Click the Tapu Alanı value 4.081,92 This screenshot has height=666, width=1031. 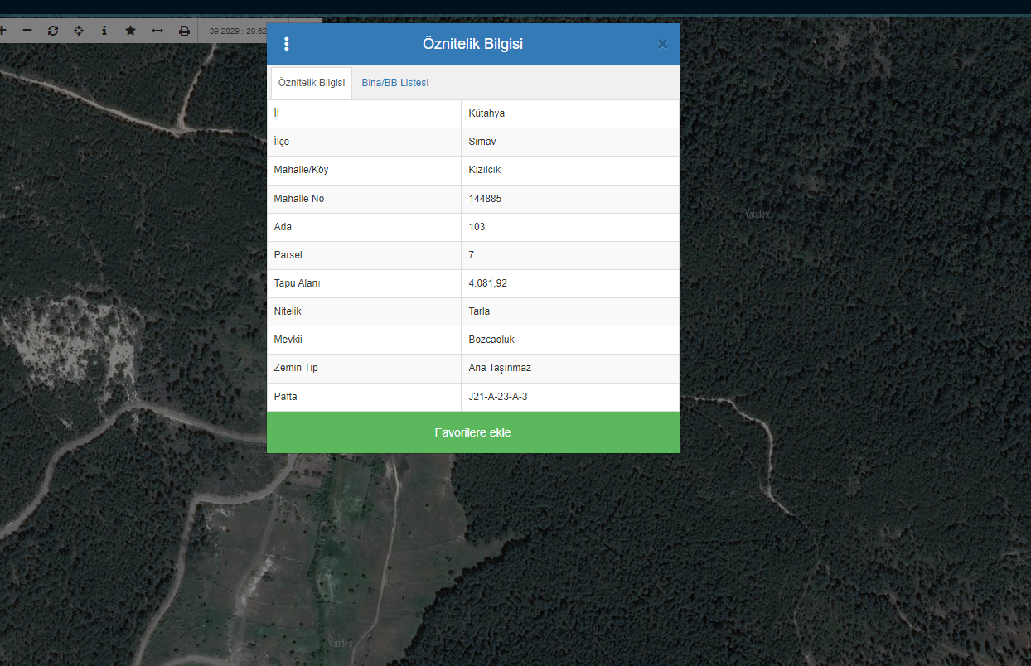click(487, 283)
